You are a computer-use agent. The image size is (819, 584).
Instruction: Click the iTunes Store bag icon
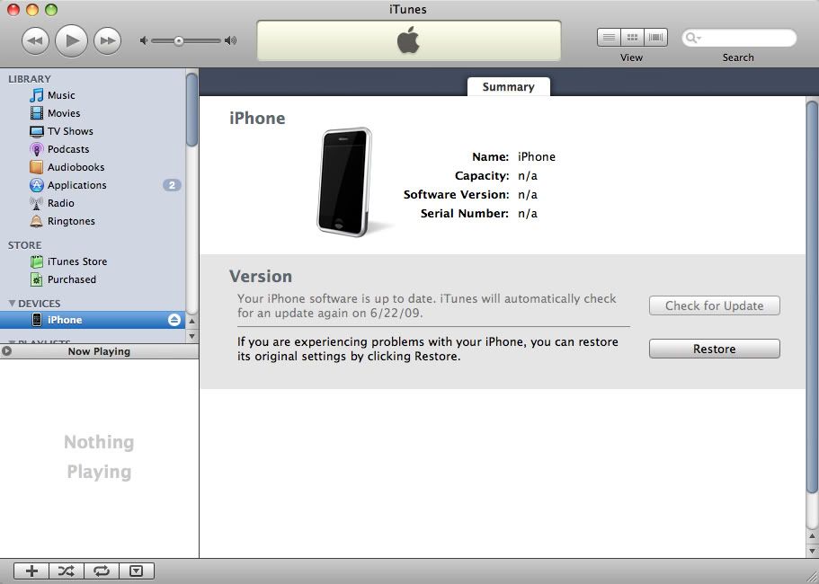37,261
